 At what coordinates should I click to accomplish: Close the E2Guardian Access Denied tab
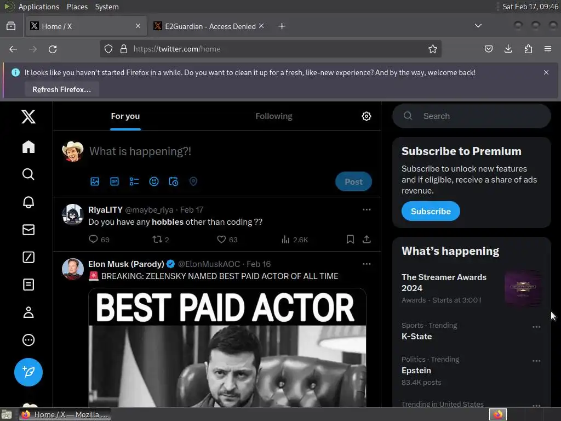click(x=261, y=26)
